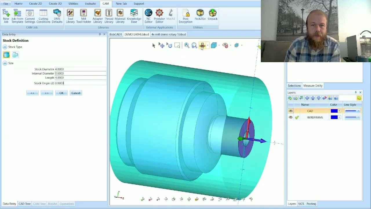Click the next >> button
The width and height of the screenshot is (371, 209).
(x=47, y=93)
